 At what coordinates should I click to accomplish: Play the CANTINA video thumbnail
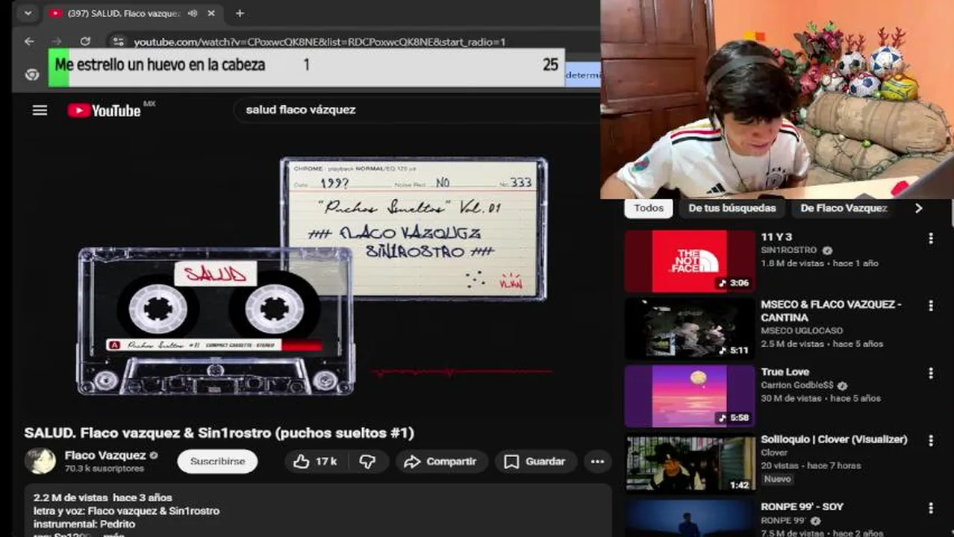click(x=690, y=328)
